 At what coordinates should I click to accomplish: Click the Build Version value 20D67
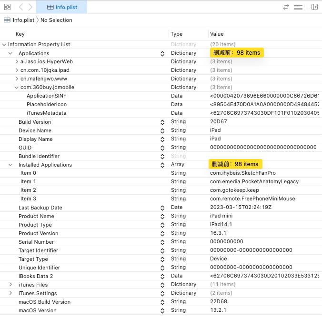point(219,121)
